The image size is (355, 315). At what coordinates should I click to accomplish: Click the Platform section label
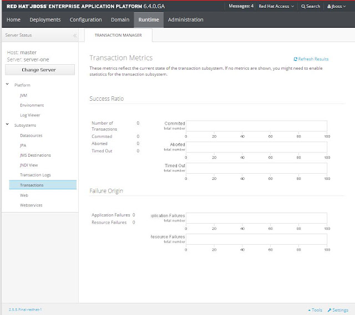point(22,85)
